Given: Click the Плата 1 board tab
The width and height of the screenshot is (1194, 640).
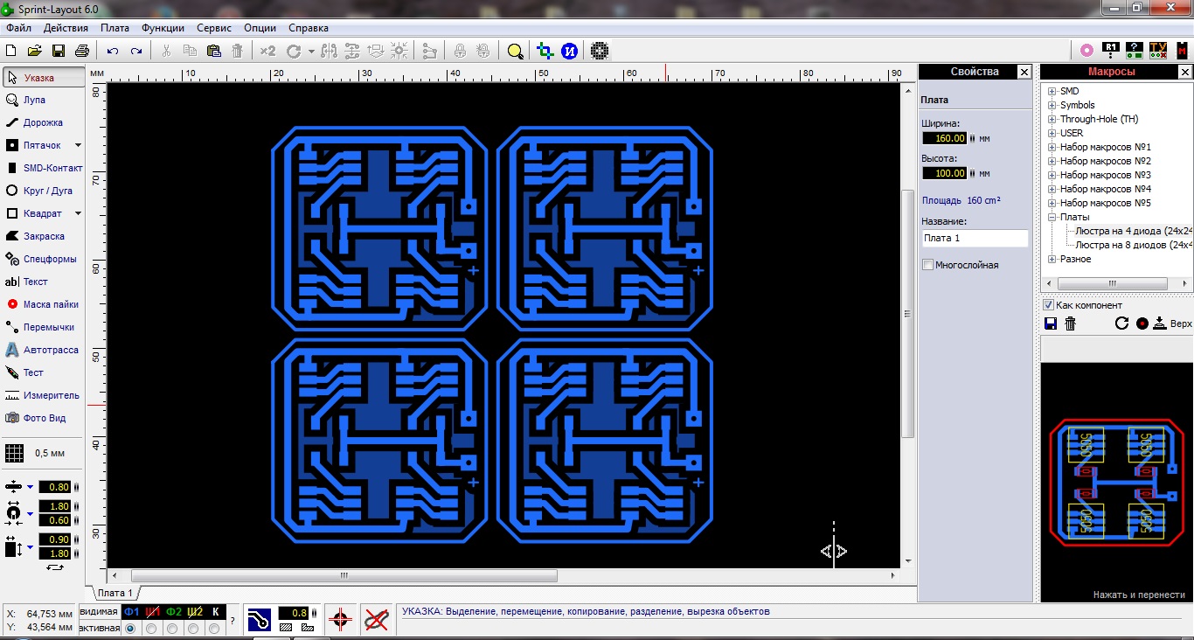Looking at the screenshot, I should tap(115, 593).
